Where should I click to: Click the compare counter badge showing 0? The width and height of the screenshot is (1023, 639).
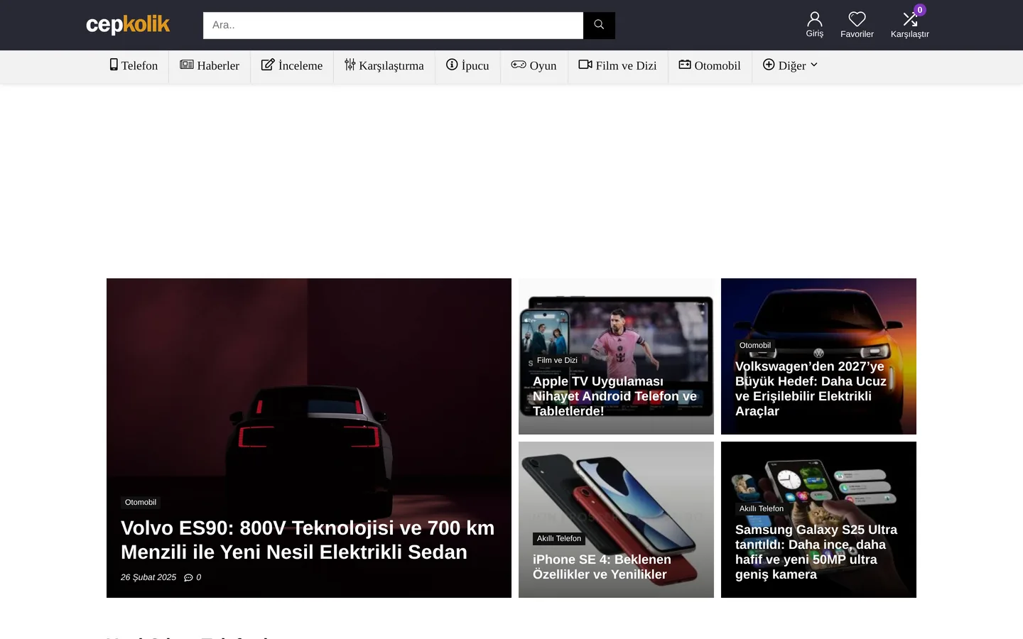point(919,10)
